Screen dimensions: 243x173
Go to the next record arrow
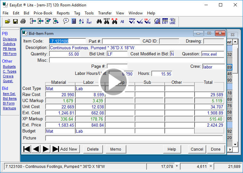point(46,149)
